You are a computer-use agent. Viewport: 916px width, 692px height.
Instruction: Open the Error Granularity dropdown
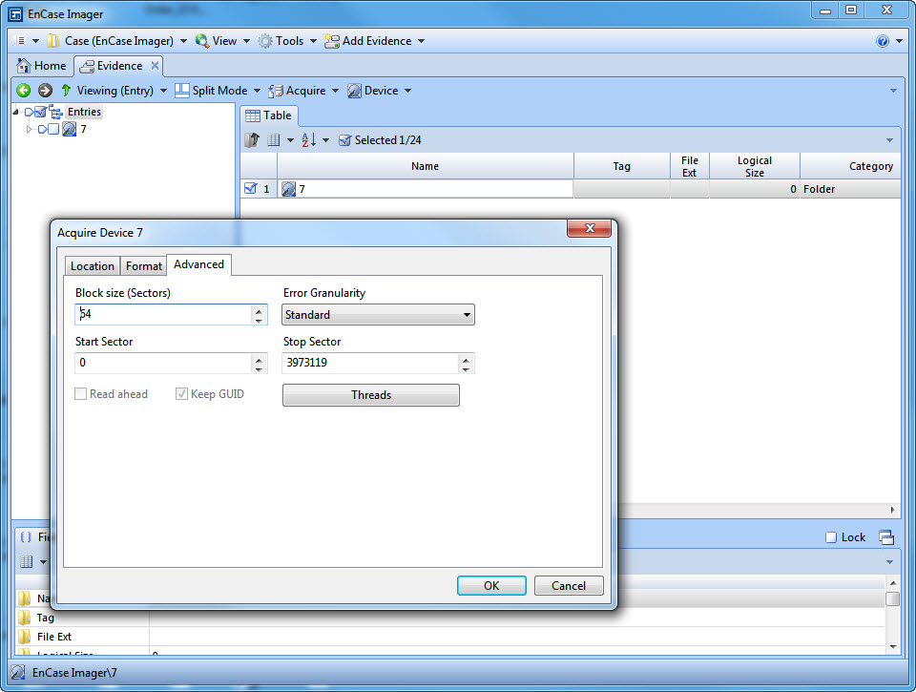pos(379,315)
